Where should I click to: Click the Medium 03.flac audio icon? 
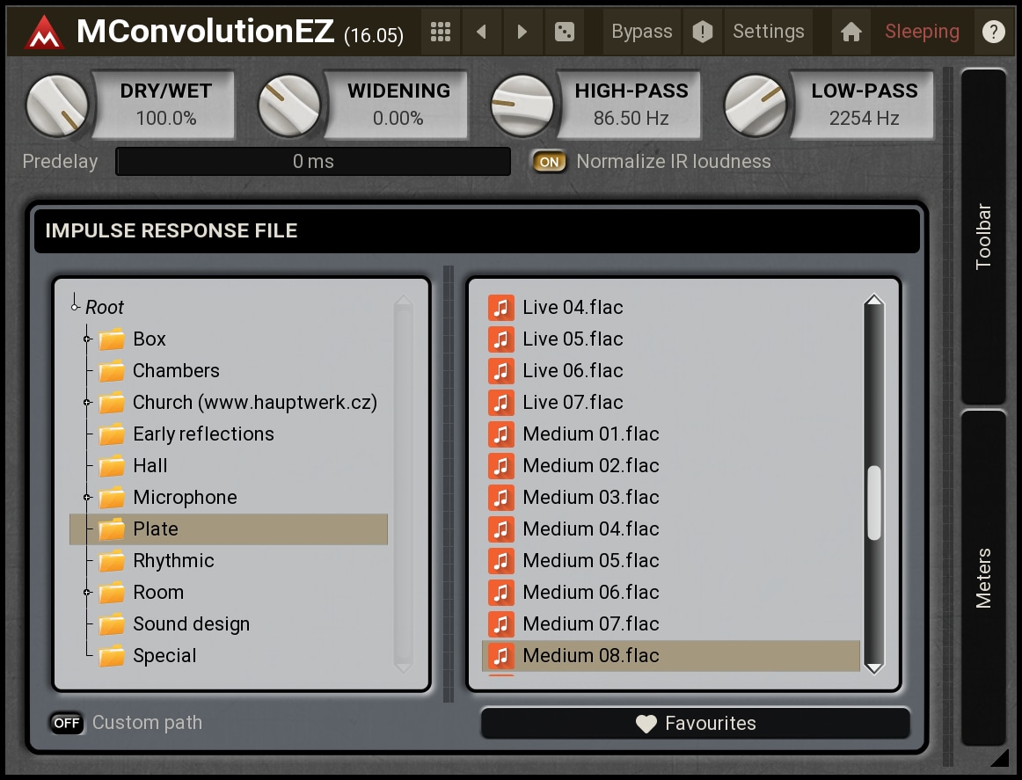point(501,497)
